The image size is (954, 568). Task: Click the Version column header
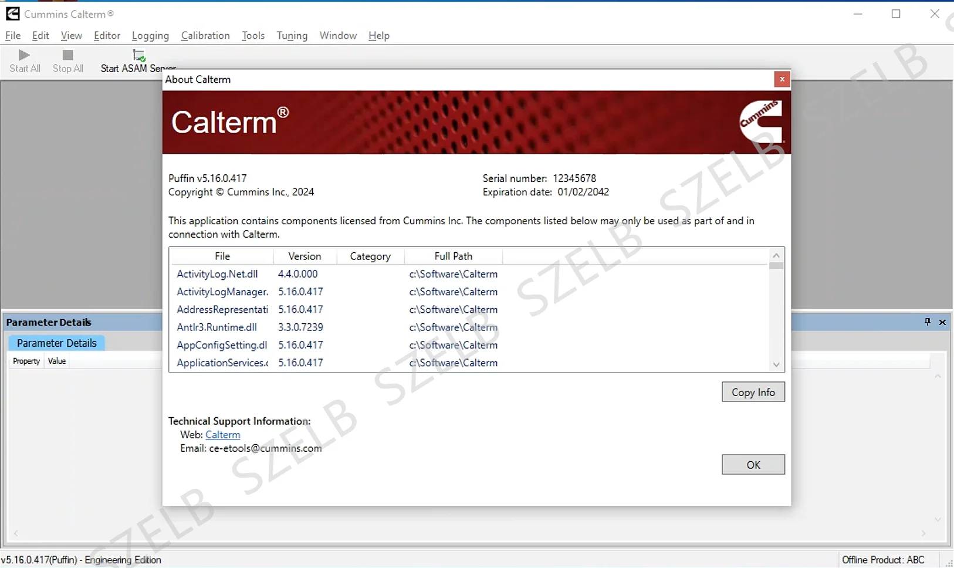[304, 256]
